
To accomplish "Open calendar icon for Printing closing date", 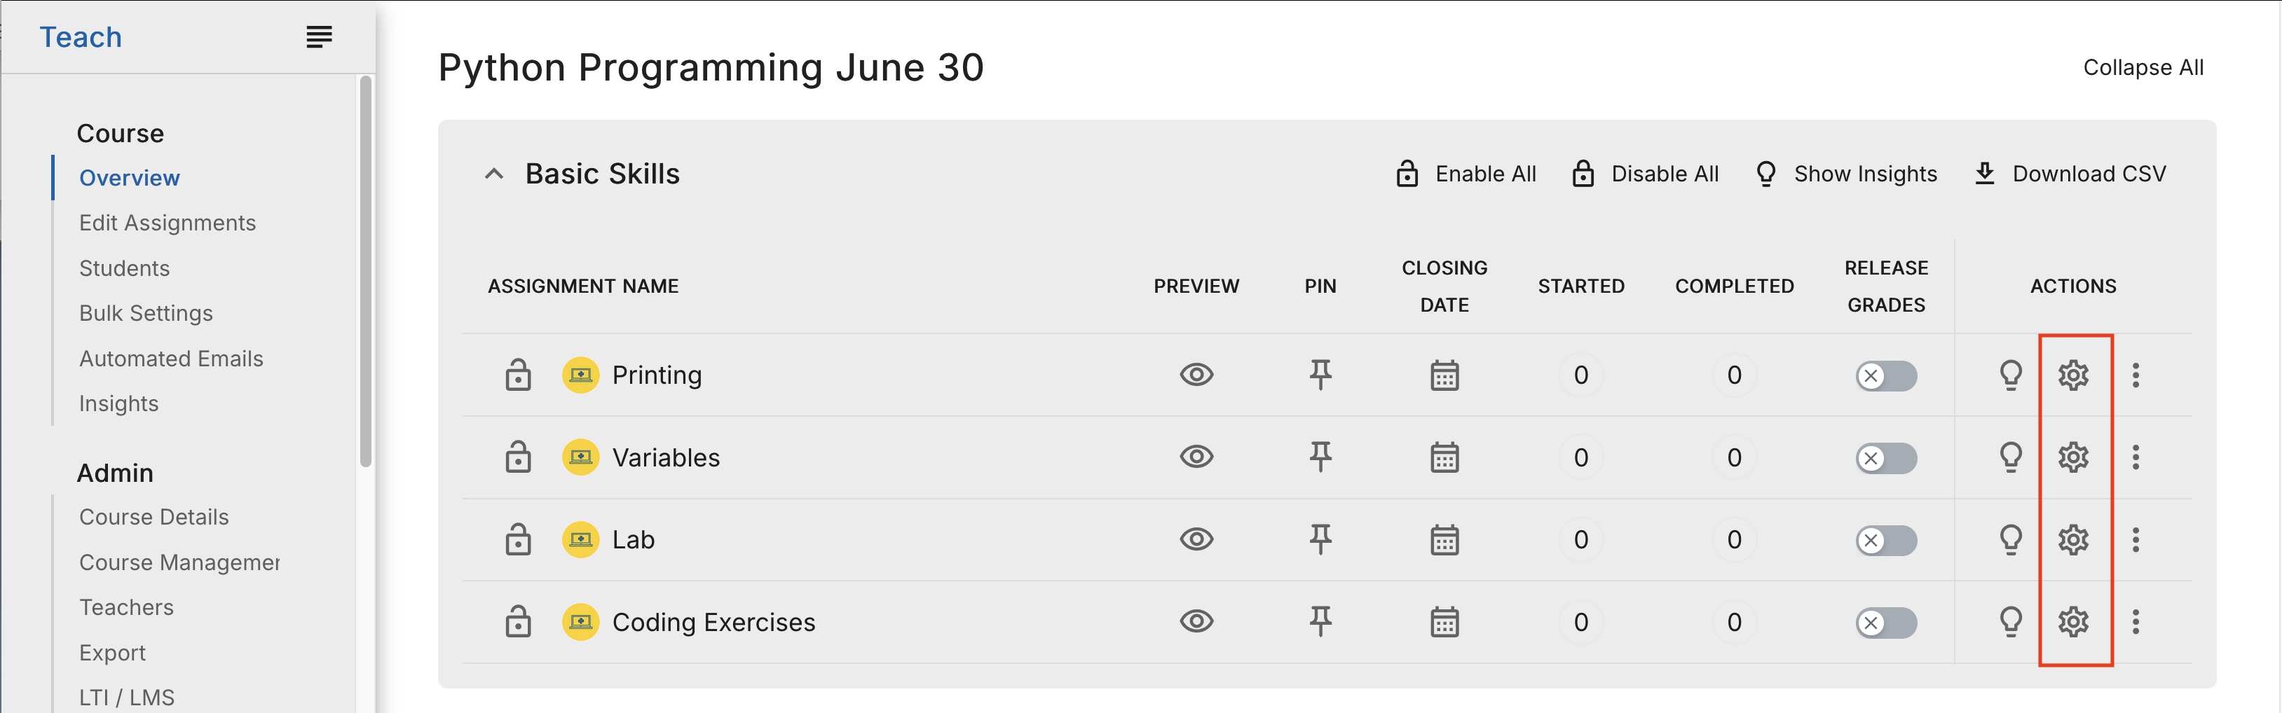I will click(x=1444, y=375).
